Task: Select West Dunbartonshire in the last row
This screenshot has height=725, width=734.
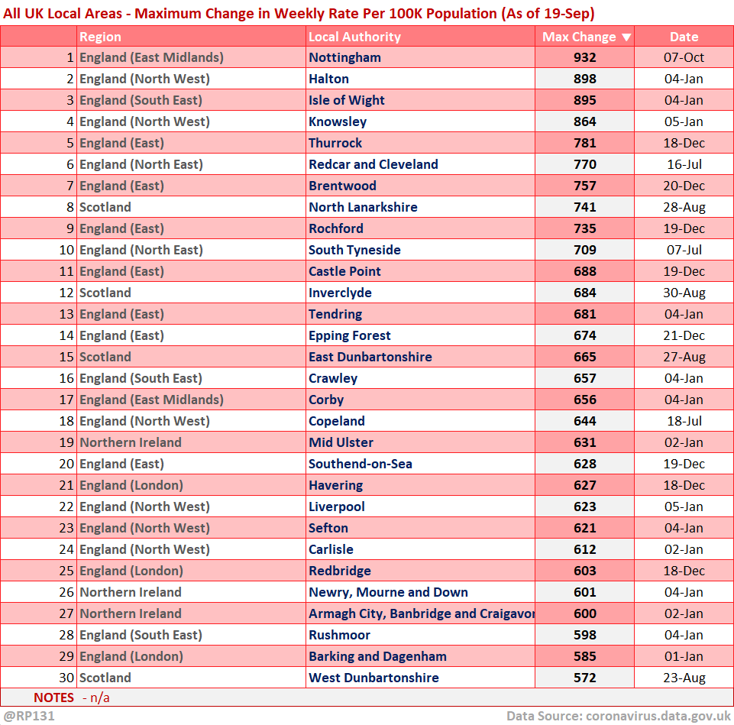Action: (373, 678)
